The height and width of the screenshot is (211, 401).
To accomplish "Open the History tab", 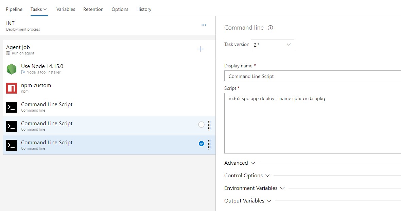I will click(x=144, y=9).
